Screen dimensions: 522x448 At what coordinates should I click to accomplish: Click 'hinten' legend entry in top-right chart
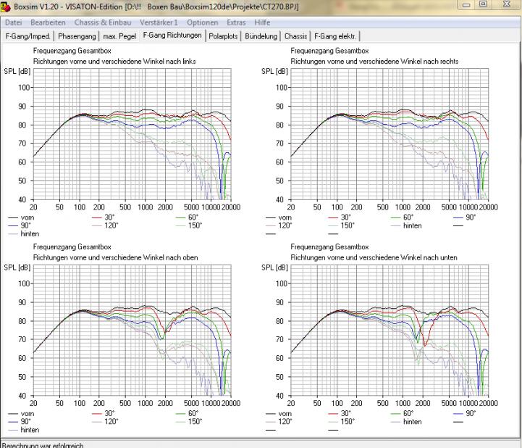point(406,225)
